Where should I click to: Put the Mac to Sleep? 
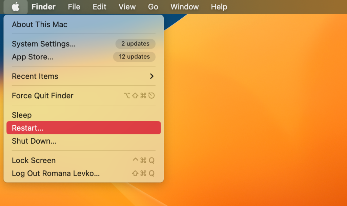tap(22, 115)
